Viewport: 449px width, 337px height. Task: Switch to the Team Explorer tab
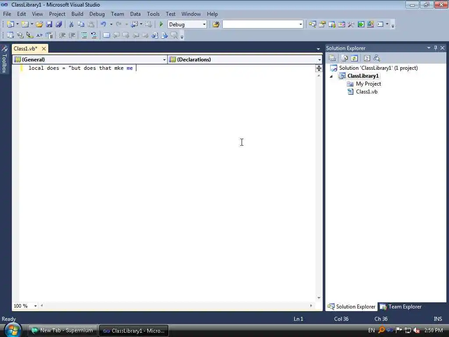tap(400, 307)
